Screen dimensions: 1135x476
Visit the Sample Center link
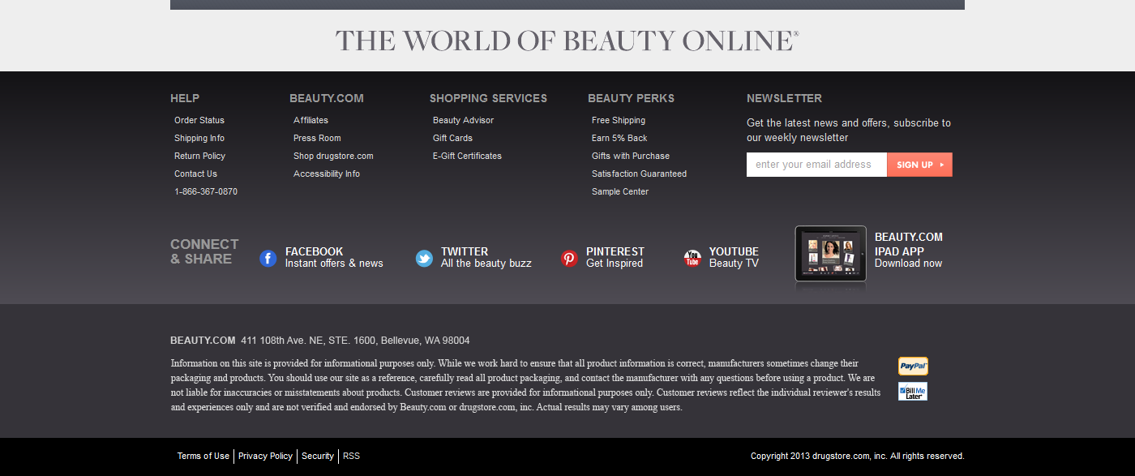coord(620,191)
